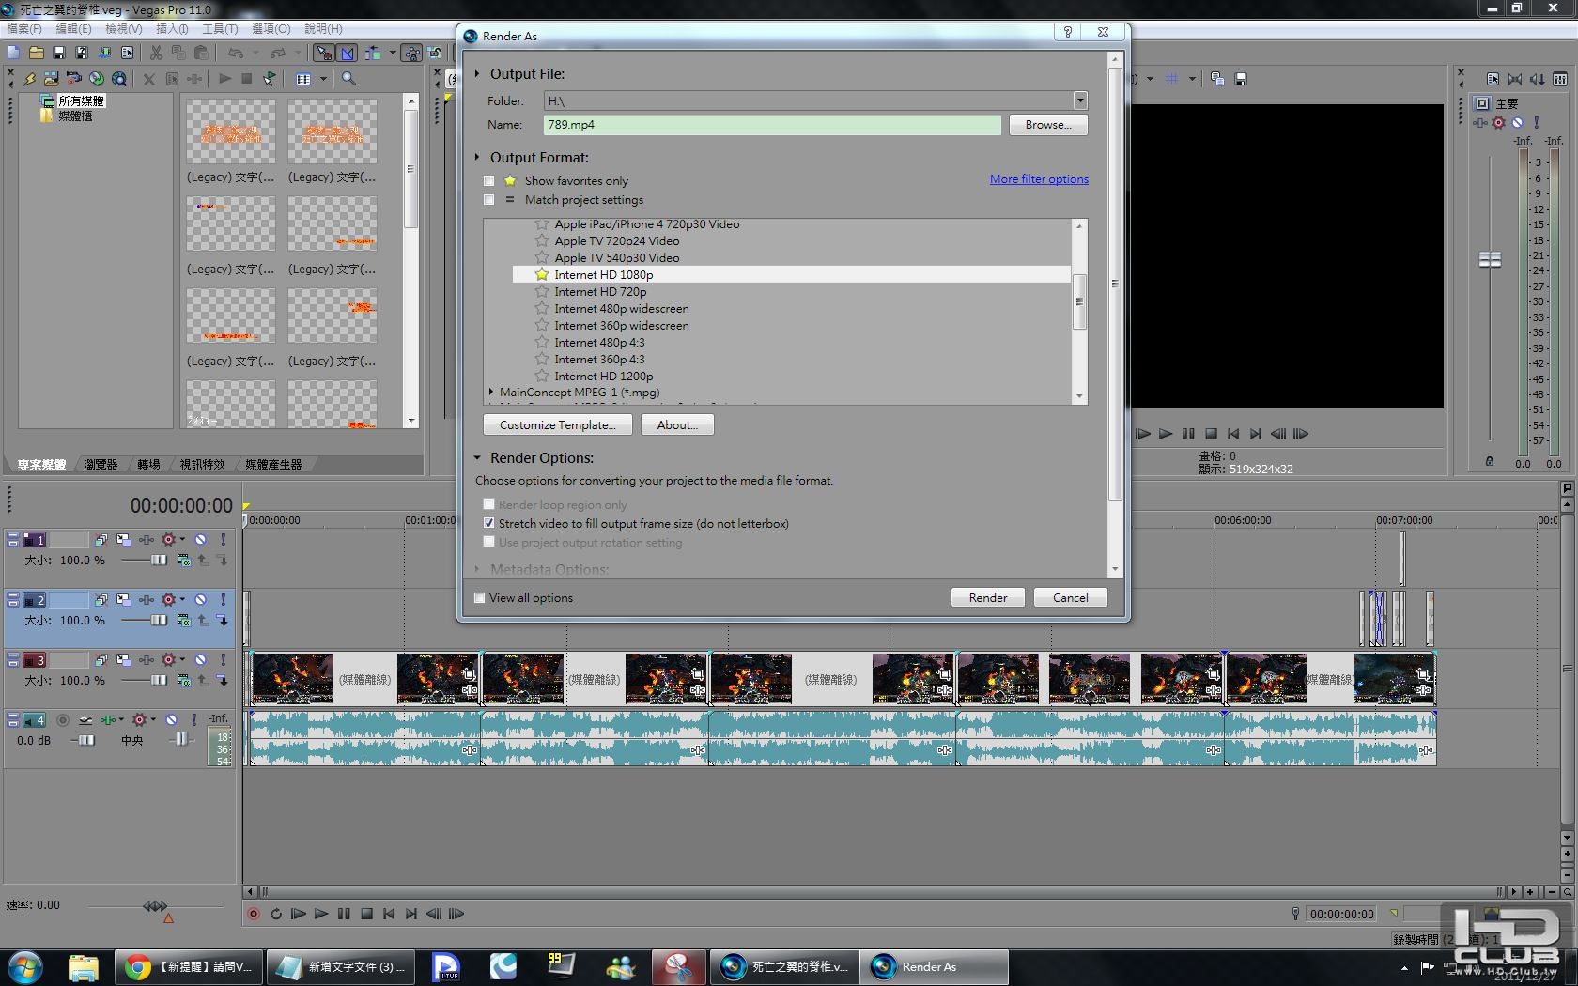Screen dimensions: 1578x986
Task: Click the Customize Template... button
Action: click(556, 425)
